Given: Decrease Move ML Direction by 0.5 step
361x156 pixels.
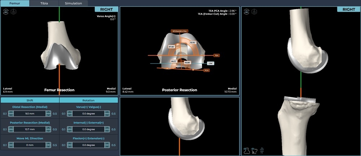Looking at the screenshot, I should pyautogui.click(x=48, y=147).
